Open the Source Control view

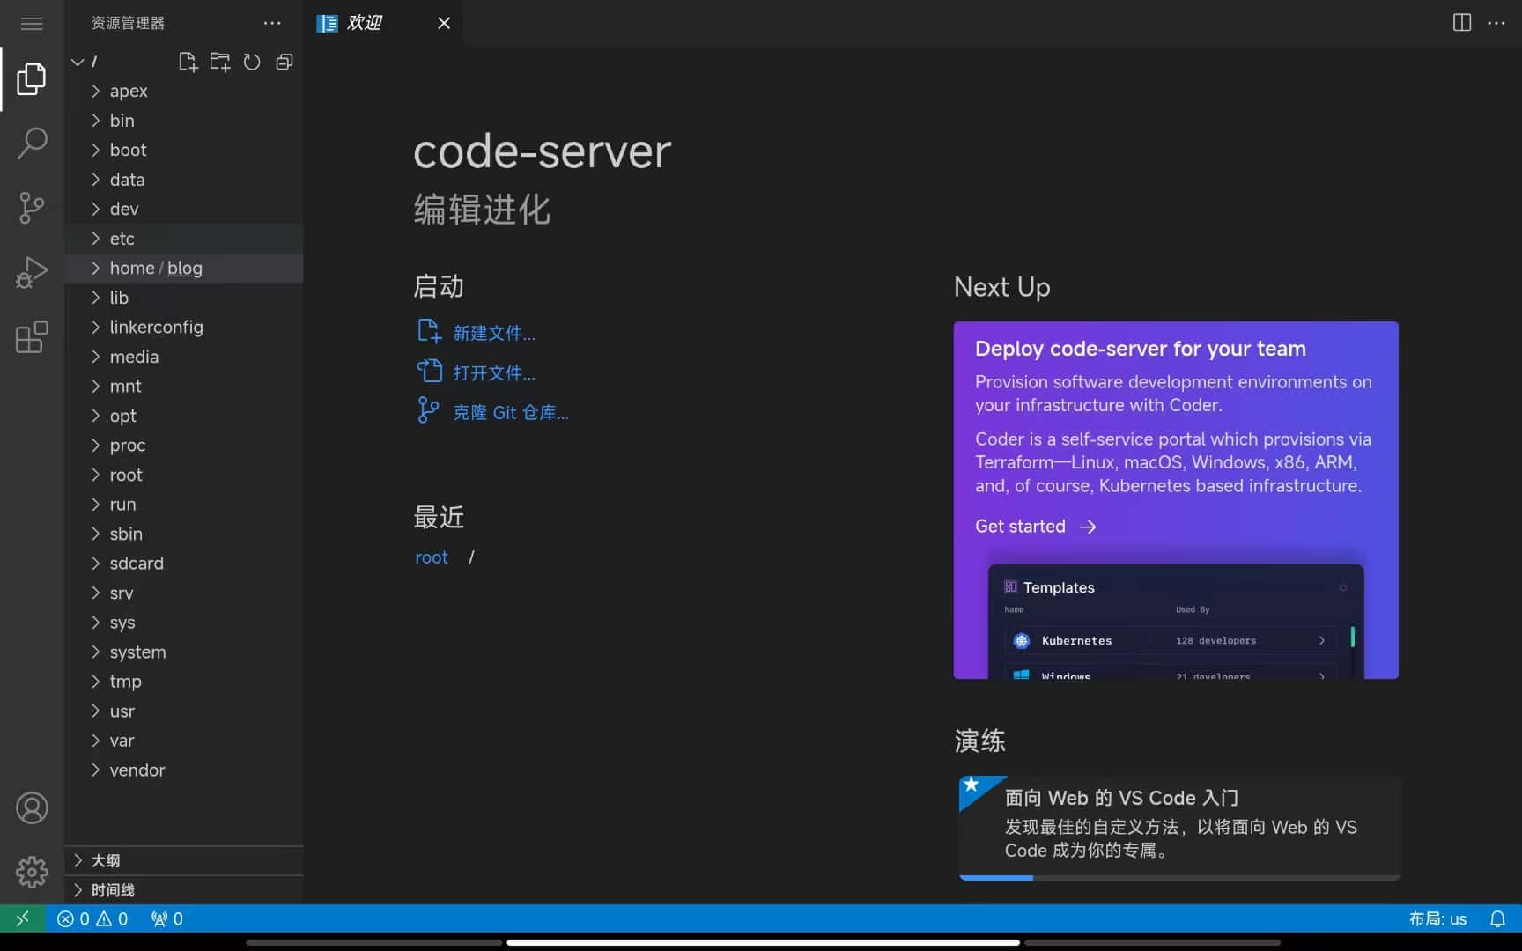(32, 208)
